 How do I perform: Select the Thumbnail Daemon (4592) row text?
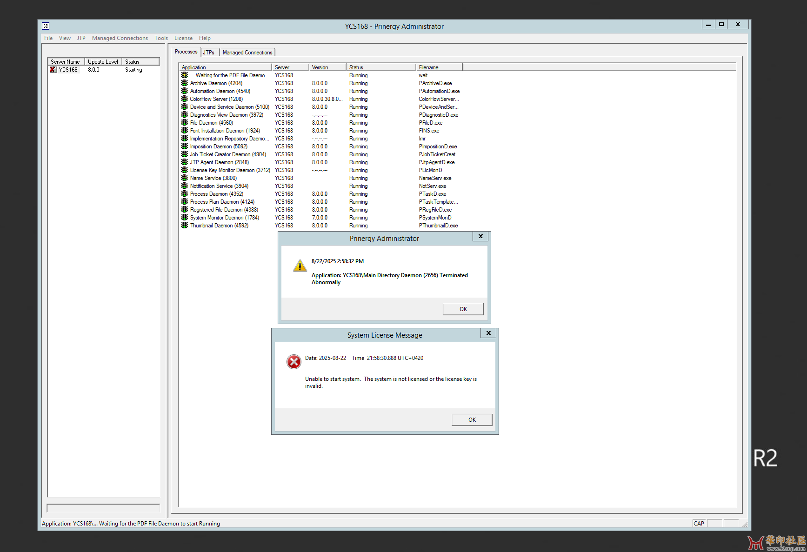click(x=219, y=226)
